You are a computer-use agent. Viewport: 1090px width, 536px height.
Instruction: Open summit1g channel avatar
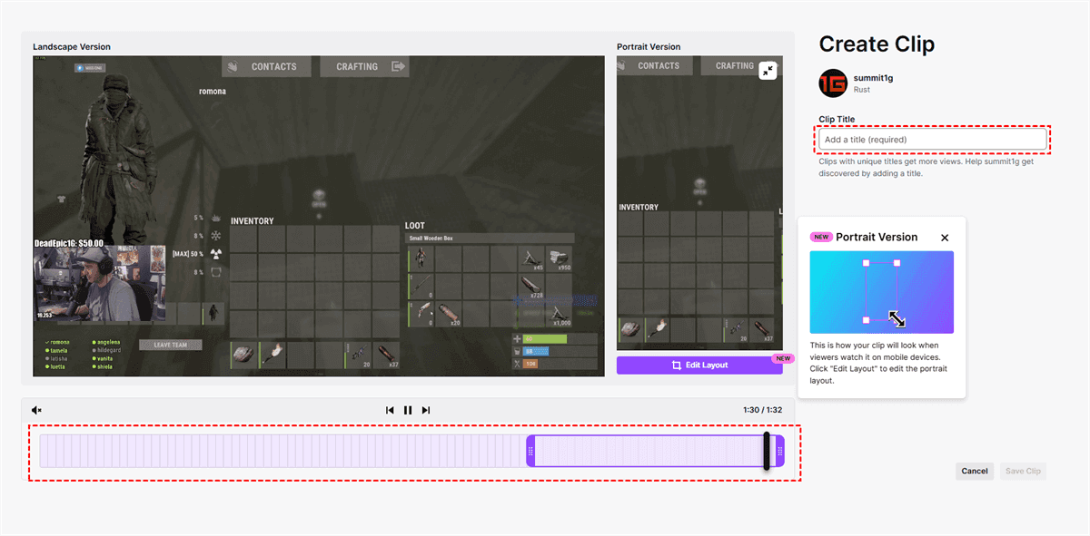833,83
